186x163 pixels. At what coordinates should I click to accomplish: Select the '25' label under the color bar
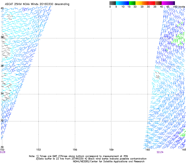pyautogui.click(x=142, y=7)
